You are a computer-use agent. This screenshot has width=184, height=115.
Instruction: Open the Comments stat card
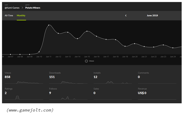pos(157,78)
